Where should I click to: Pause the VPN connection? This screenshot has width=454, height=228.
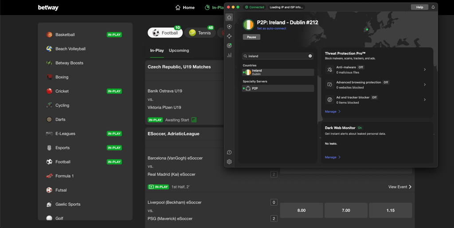251,37
